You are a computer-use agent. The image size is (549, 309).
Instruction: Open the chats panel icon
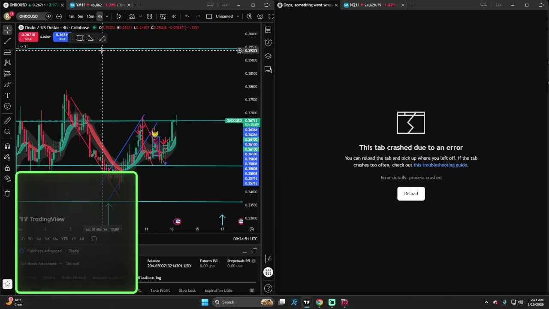268,70
